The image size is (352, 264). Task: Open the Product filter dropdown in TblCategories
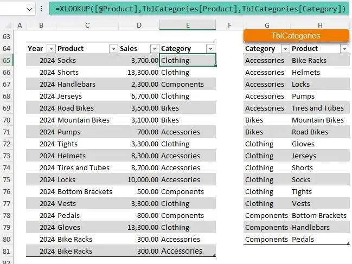[x=344, y=48]
